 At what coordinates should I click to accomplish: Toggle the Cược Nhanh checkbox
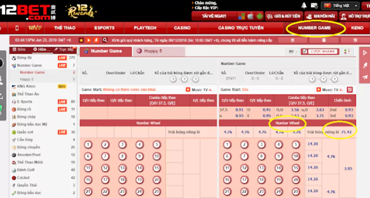click(x=304, y=51)
